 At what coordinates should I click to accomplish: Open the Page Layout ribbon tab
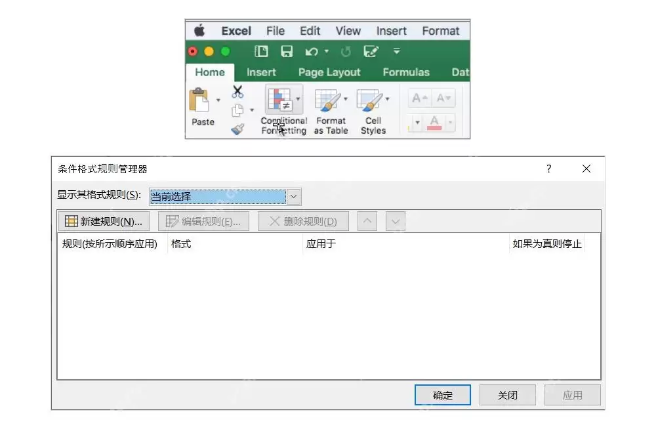329,72
